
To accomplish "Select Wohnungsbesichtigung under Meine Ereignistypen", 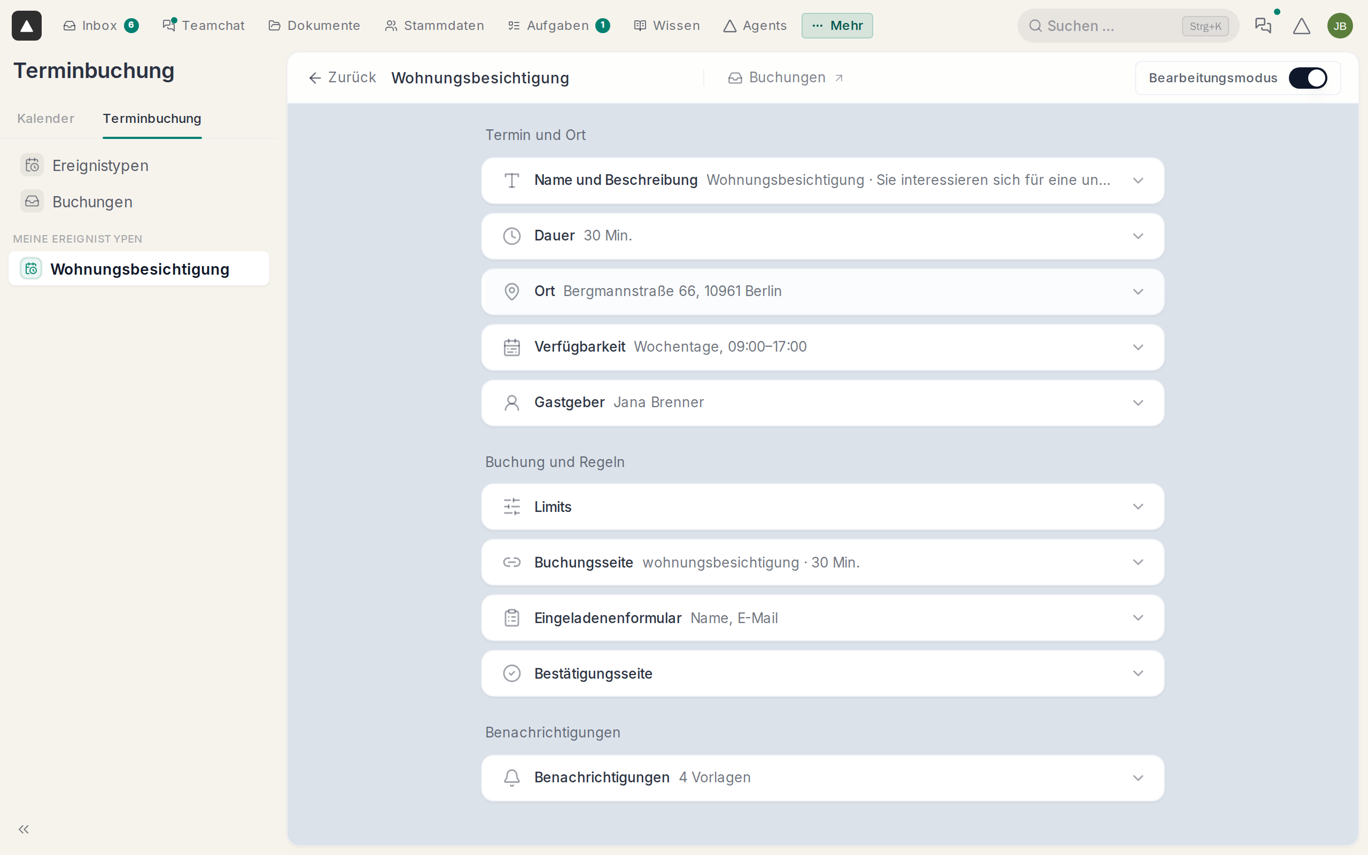I will coord(139,269).
